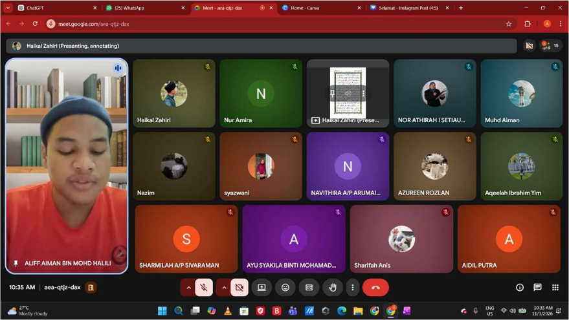
Task: Open the meeting details info icon
Action: pyautogui.click(x=519, y=288)
